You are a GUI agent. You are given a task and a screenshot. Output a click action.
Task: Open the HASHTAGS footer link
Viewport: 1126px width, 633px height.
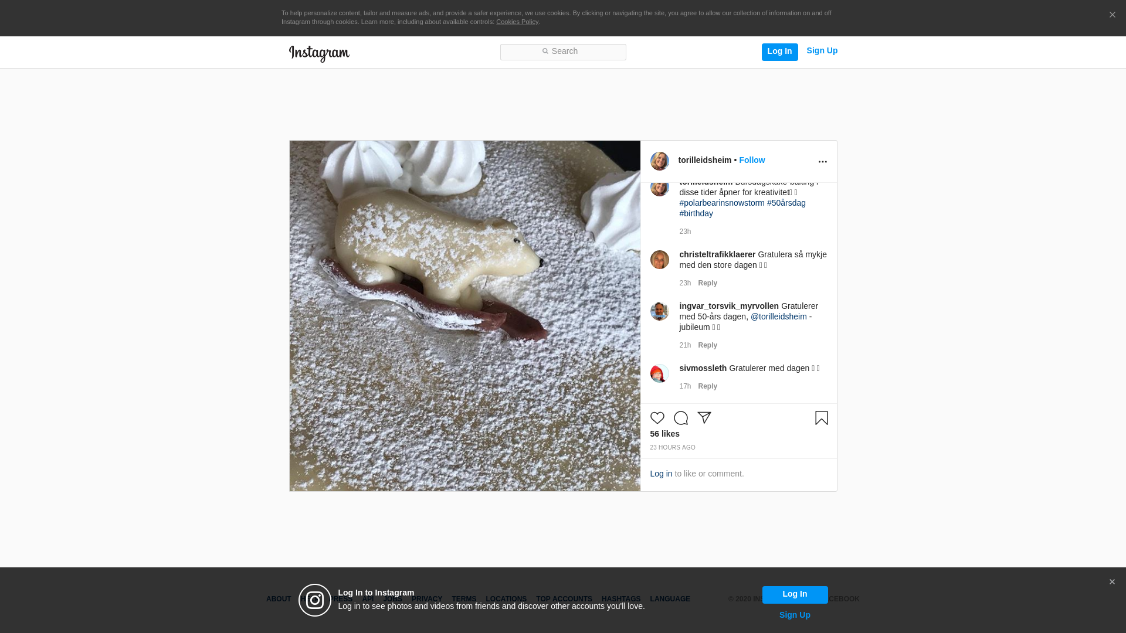621,600
